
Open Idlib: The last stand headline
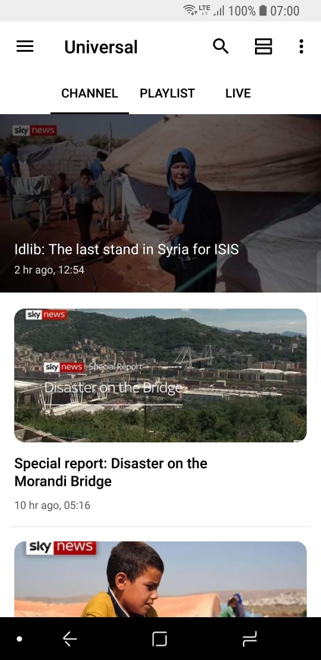pos(126,249)
